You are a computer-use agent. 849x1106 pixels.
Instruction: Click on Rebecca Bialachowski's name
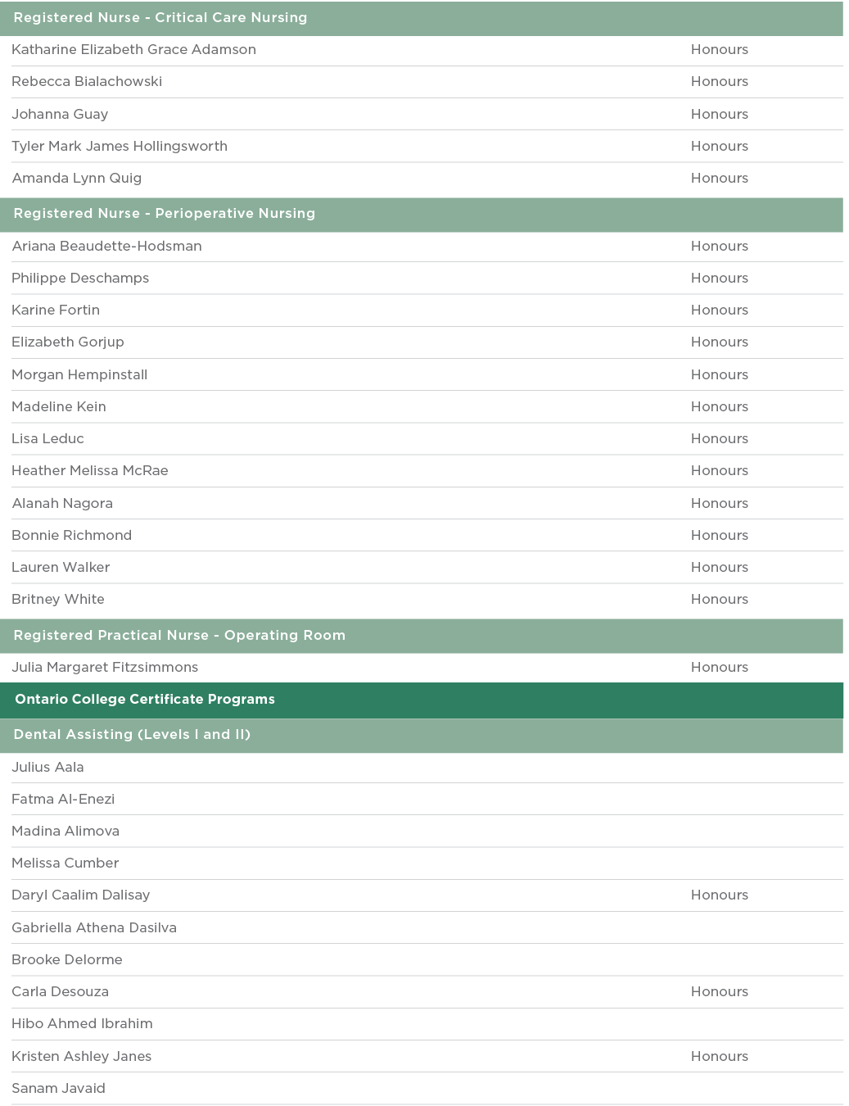click(87, 82)
